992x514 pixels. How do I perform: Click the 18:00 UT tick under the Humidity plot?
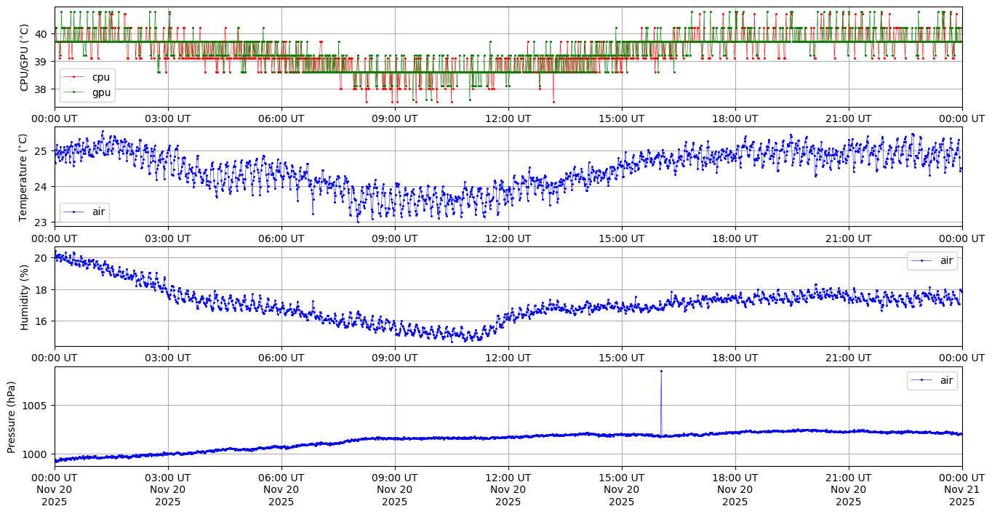pyautogui.click(x=735, y=358)
